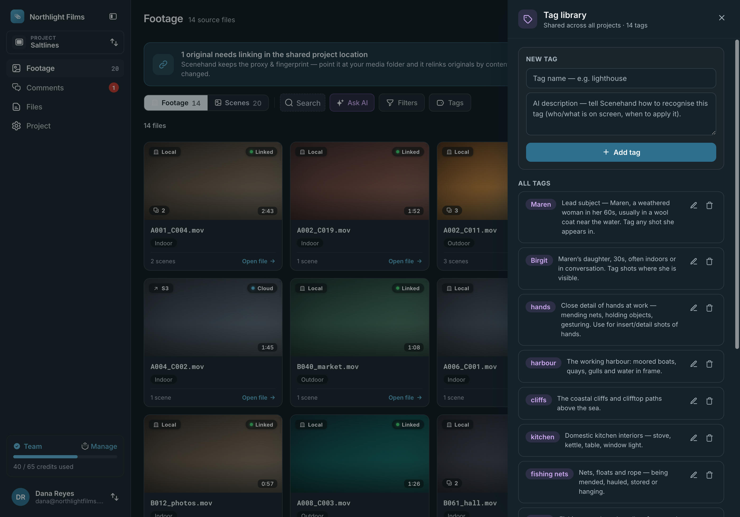Open the Dana Reyes account menu
The image size is (740, 517).
pos(65,497)
